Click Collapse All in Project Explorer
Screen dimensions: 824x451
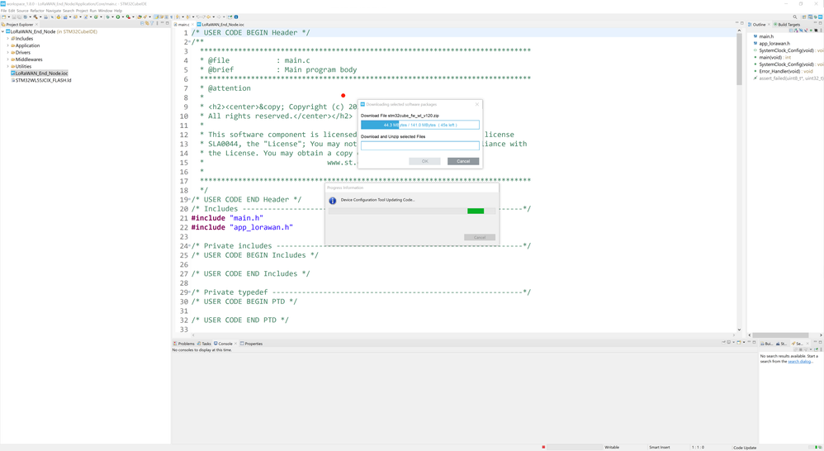point(142,24)
